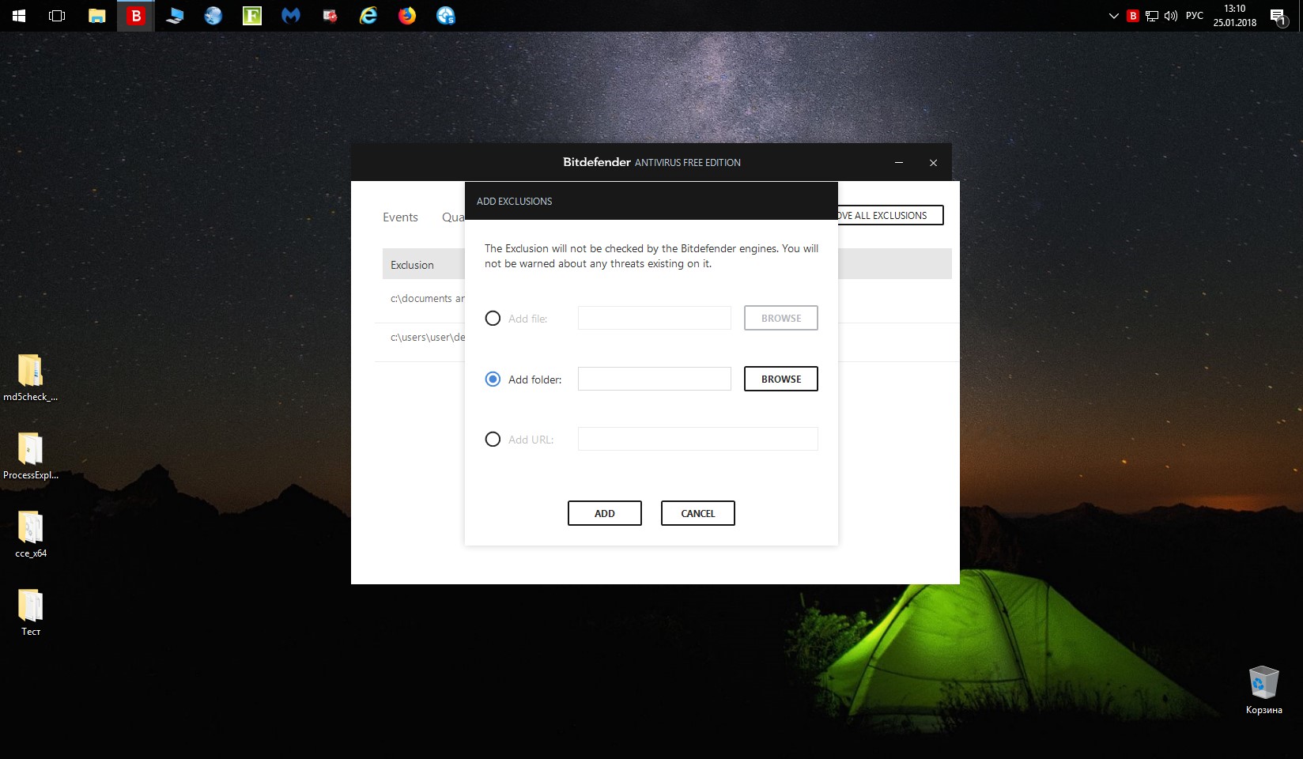Viewport: 1303px width, 759px height.
Task: Show hidden system tray icons
Action: (x=1113, y=16)
